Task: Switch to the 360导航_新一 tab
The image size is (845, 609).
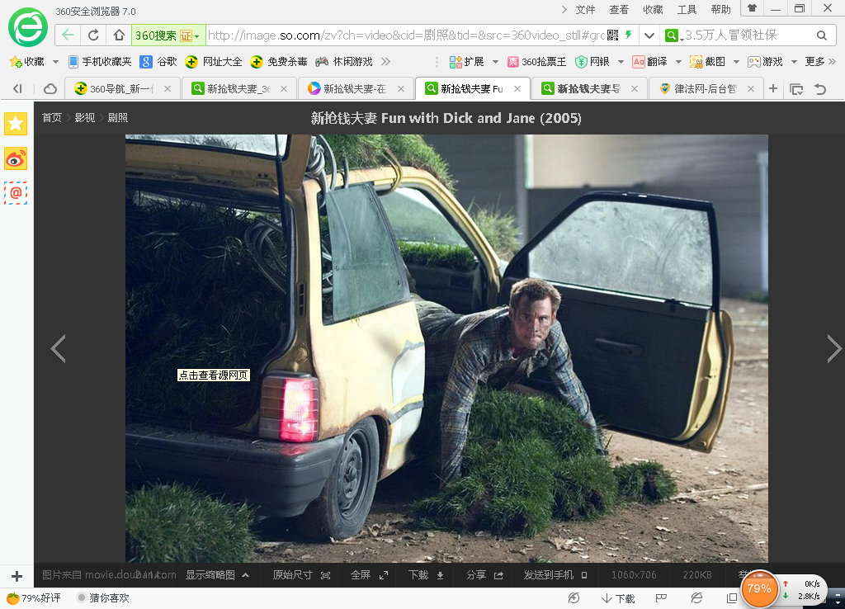Action: (122, 88)
